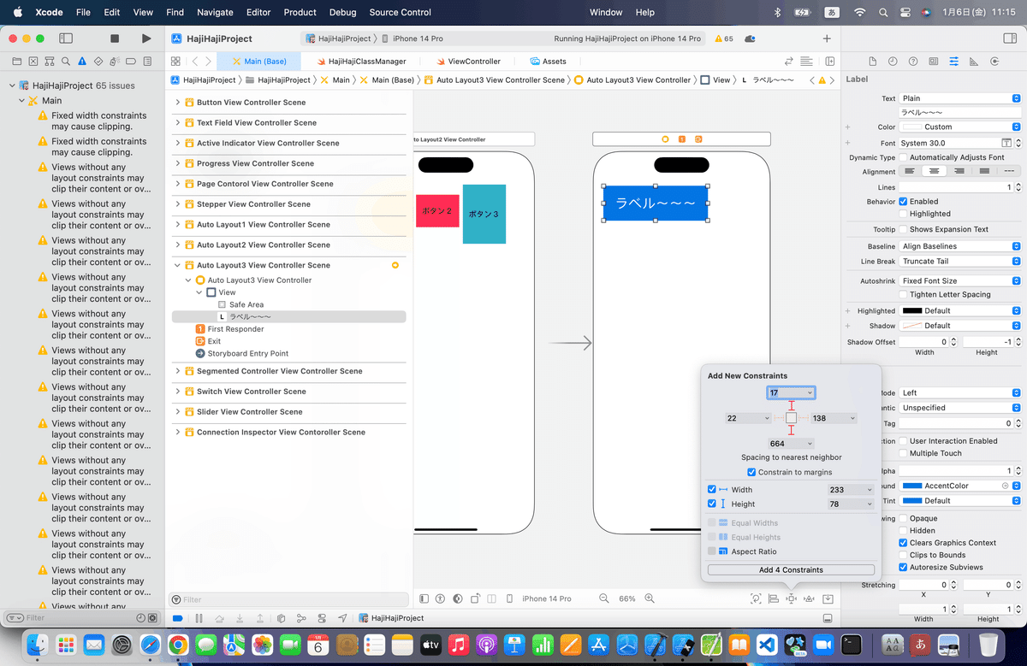1027x666 pixels.
Task: Toggle the Constrain to margins checkbox
Action: 751,472
